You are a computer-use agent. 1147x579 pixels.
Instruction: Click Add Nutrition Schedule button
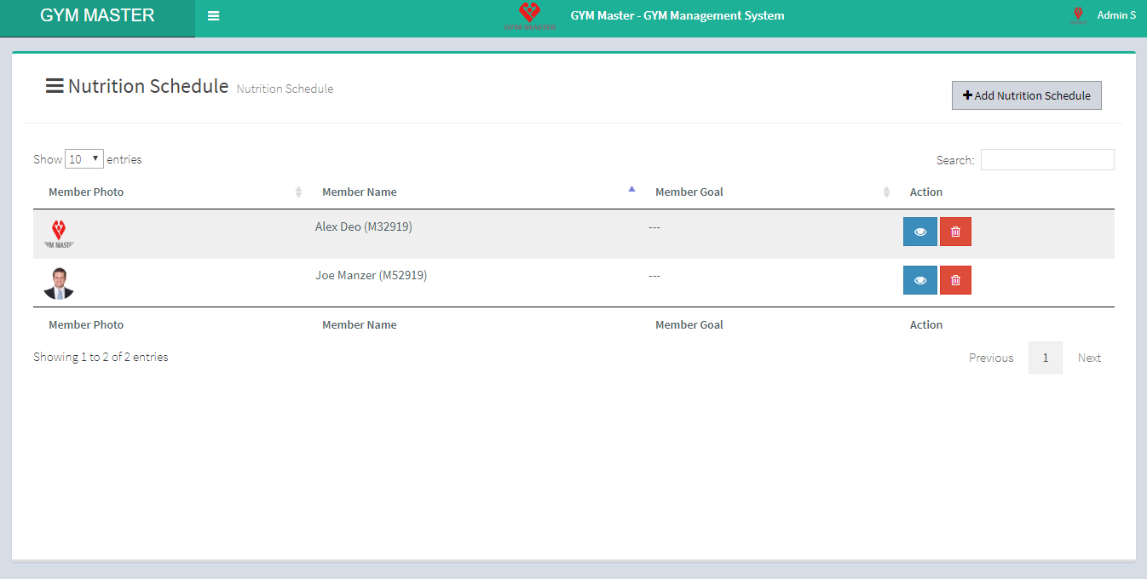point(1026,95)
